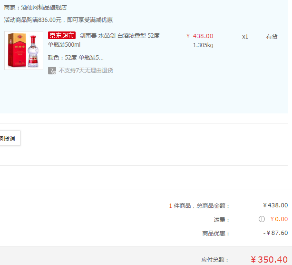Click the quantity x1 label
The image size is (292, 265).
point(245,37)
